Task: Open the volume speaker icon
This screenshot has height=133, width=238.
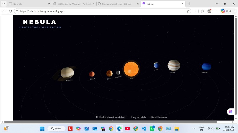Action: click(x=213, y=129)
